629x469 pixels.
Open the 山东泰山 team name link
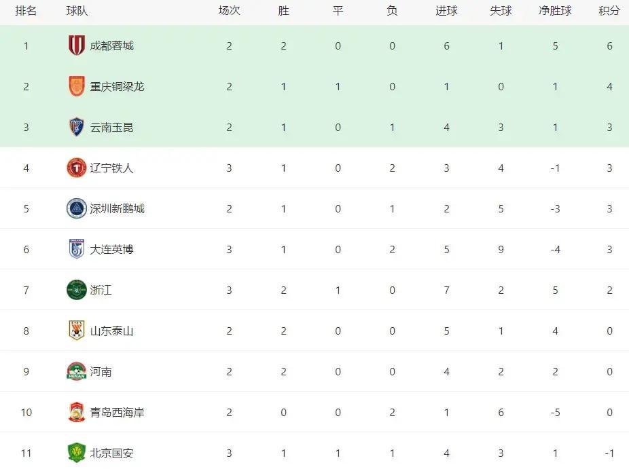point(112,331)
